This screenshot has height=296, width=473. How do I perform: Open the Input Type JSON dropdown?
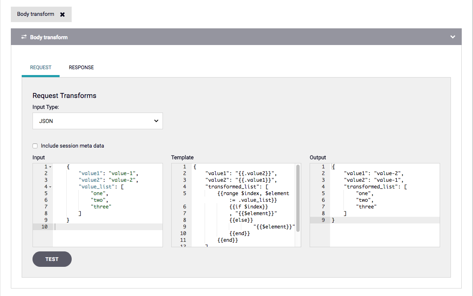[x=98, y=121]
